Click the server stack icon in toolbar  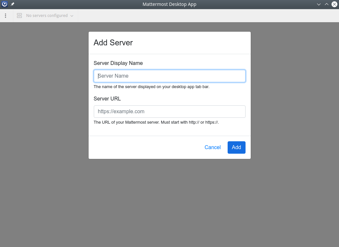(20, 16)
